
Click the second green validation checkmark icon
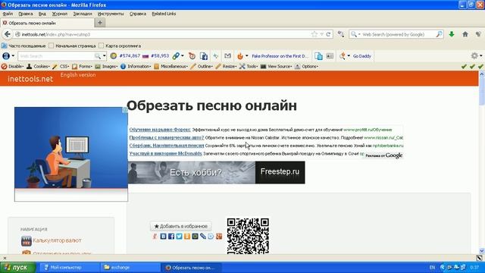coord(472,66)
